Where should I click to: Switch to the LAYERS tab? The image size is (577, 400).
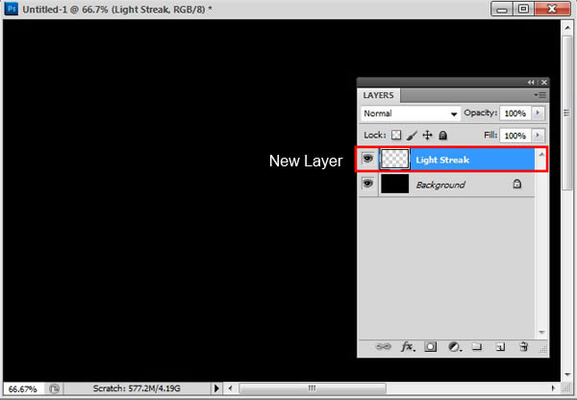(378, 95)
